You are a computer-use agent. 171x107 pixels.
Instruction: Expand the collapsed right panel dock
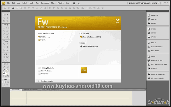point(169,11)
